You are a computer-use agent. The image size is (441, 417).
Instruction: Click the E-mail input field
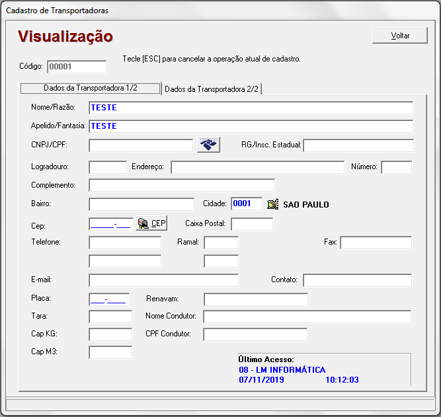tap(163, 280)
